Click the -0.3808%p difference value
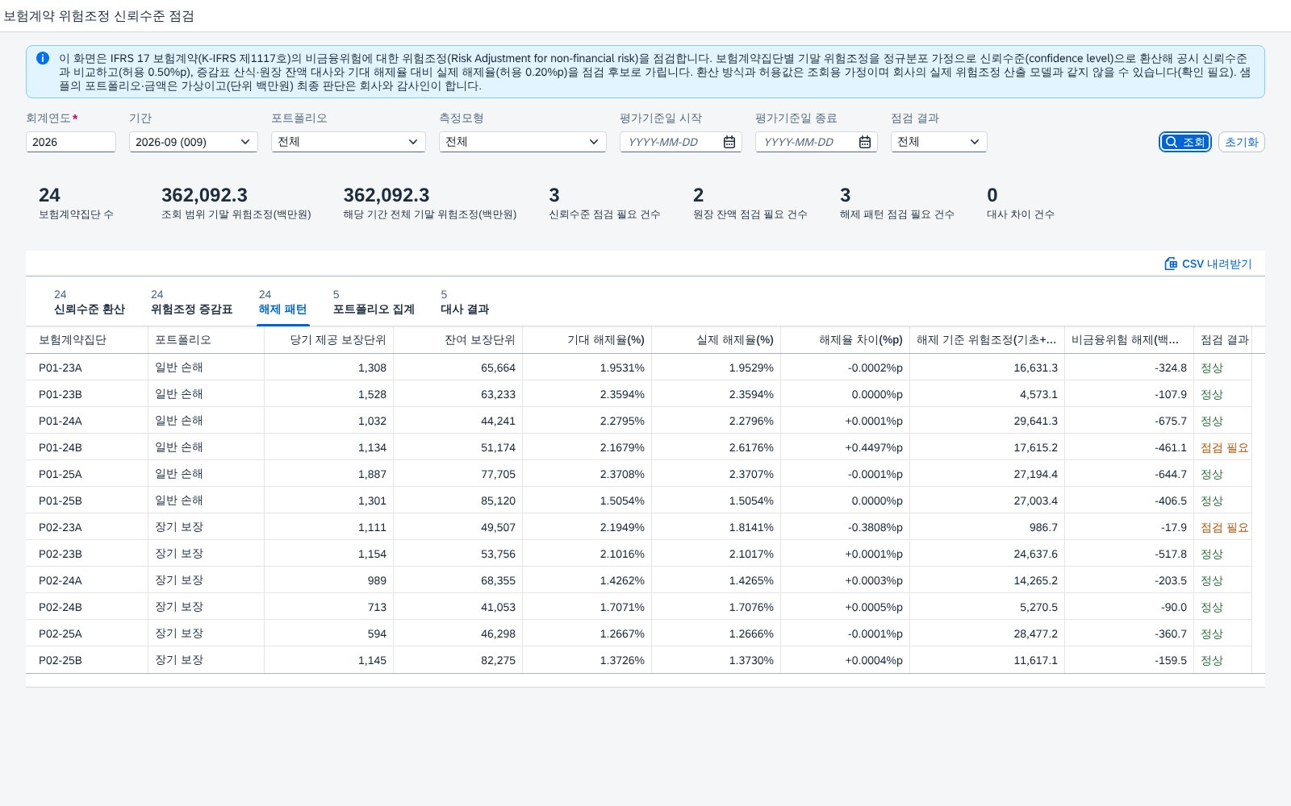The width and height of the screenshot is (1291, 806). (875, 527)
